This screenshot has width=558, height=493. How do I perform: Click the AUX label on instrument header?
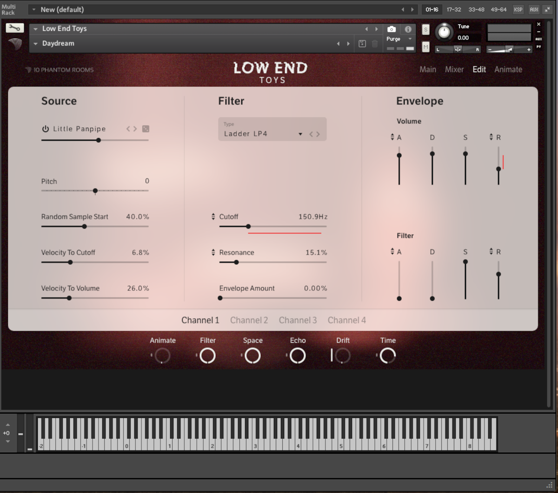pos(538,39)
